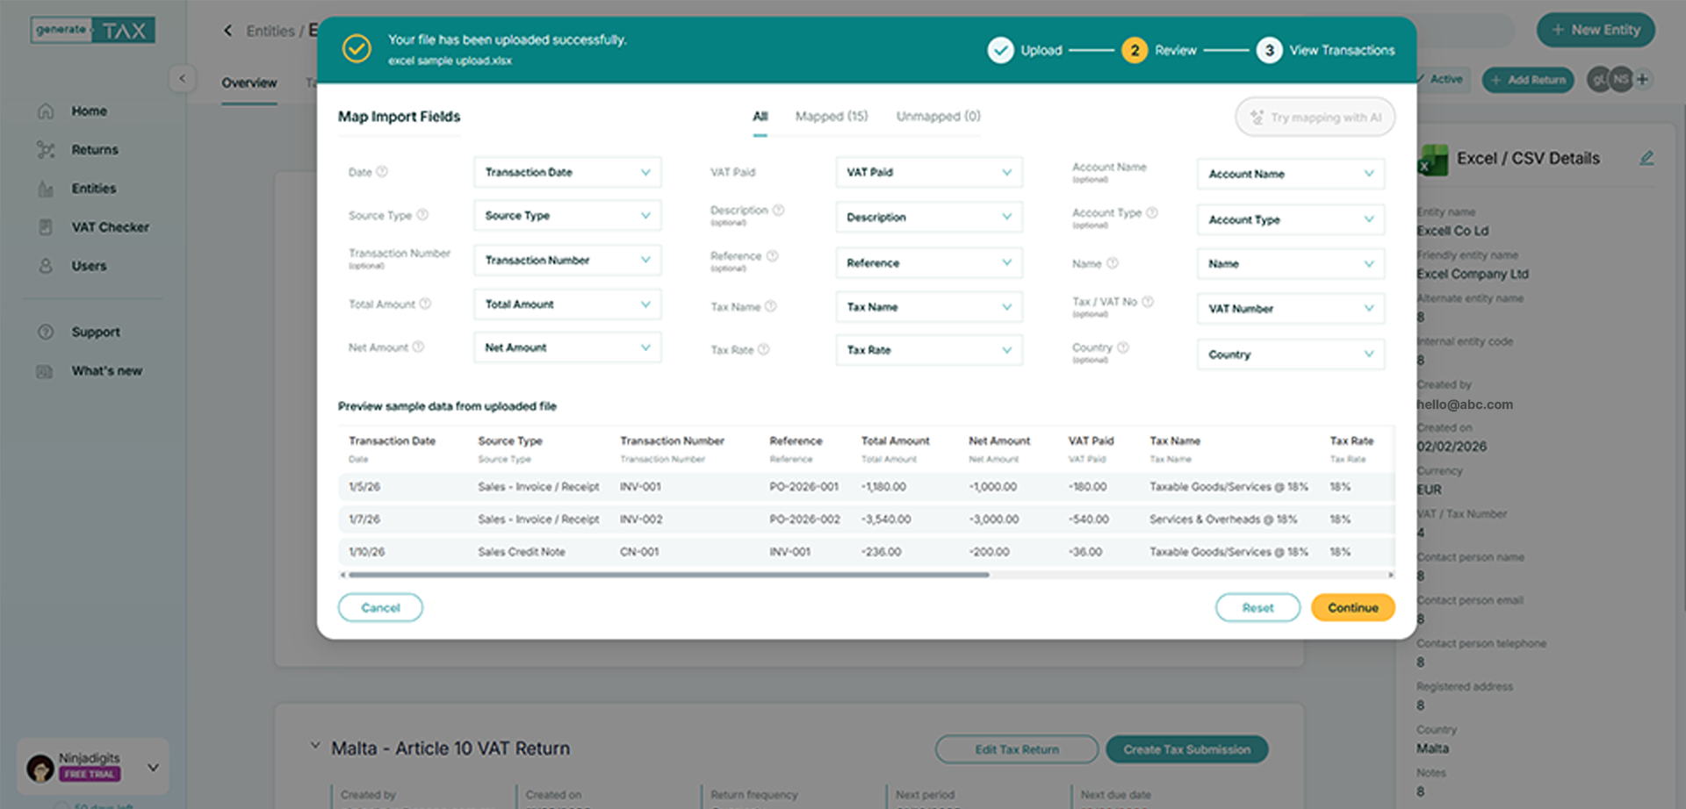Image resolution: width=1686 pixels, height=809 pixels.
Task: Click the Net Amount help icon
Action: point(418,347)
